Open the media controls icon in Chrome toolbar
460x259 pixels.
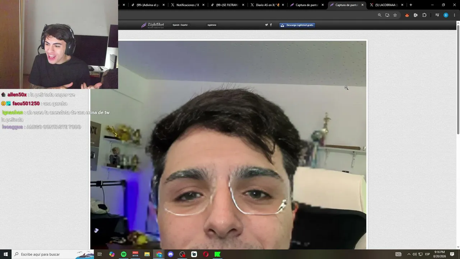[437, 15]
